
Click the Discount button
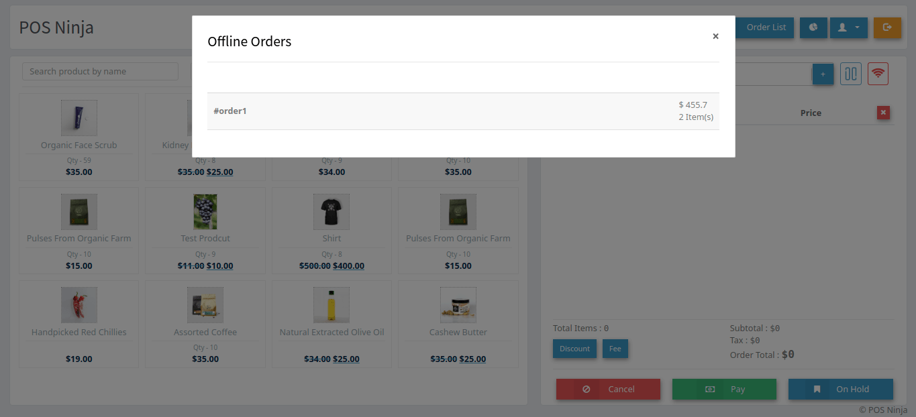click(574, 349)
